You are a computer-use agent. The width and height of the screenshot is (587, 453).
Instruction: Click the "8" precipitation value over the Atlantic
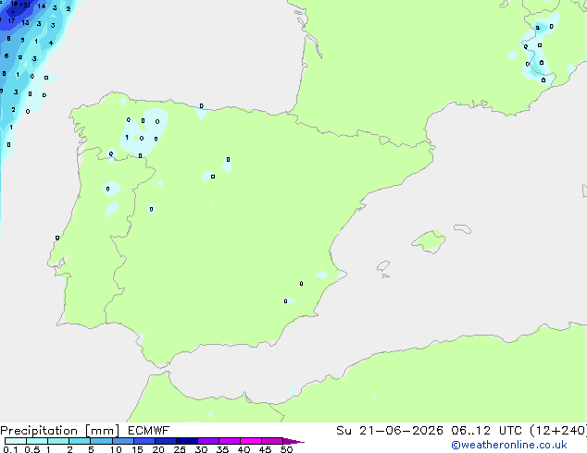pyautogui.click(x=8, y=39)
